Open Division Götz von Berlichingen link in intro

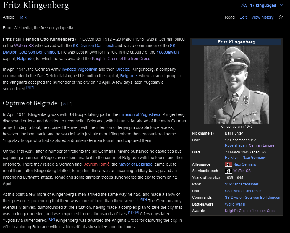coord(31,52)
